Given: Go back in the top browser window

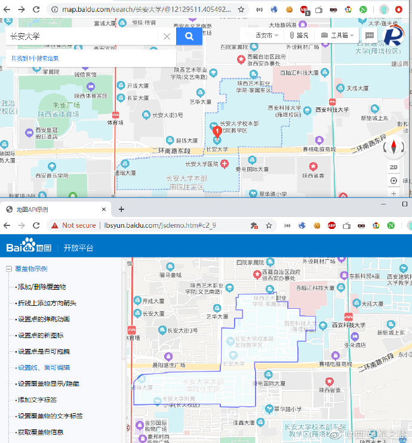Looking at the screenshot, I should (x=7, y=10).
